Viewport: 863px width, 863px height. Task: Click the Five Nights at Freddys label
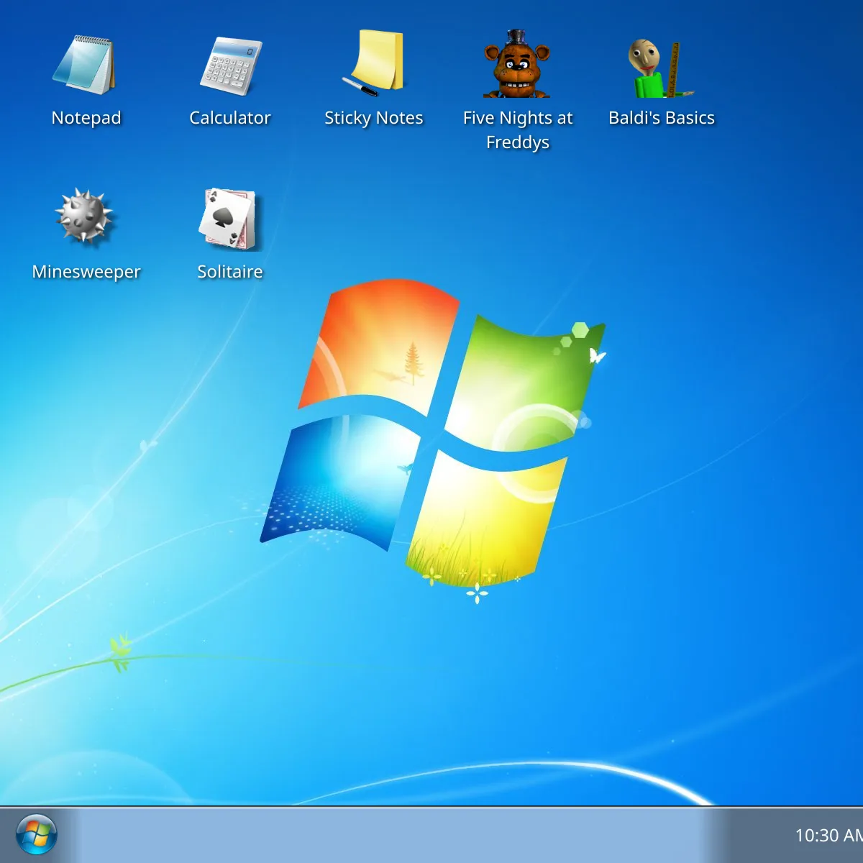518,130
